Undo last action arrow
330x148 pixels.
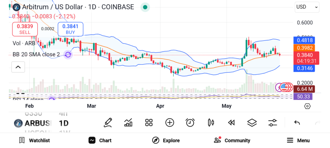coord(297,123)
